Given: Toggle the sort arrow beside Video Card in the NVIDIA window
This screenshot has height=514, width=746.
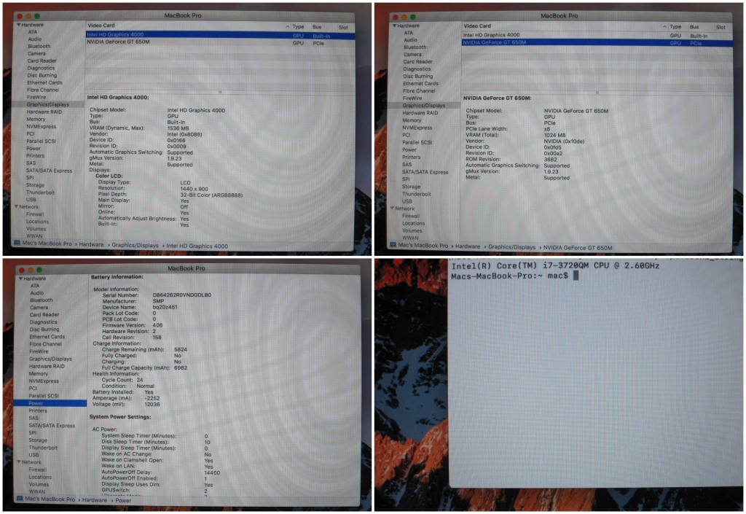Looking at the screenshot, I should [x=664, y=27].
